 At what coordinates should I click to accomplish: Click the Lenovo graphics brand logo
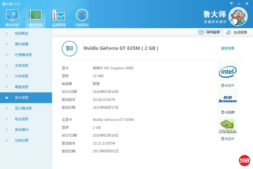(227, 99)
